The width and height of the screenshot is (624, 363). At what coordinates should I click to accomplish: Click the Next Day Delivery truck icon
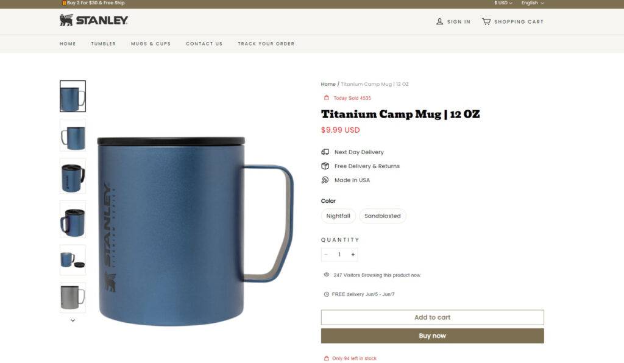(325, 152)
